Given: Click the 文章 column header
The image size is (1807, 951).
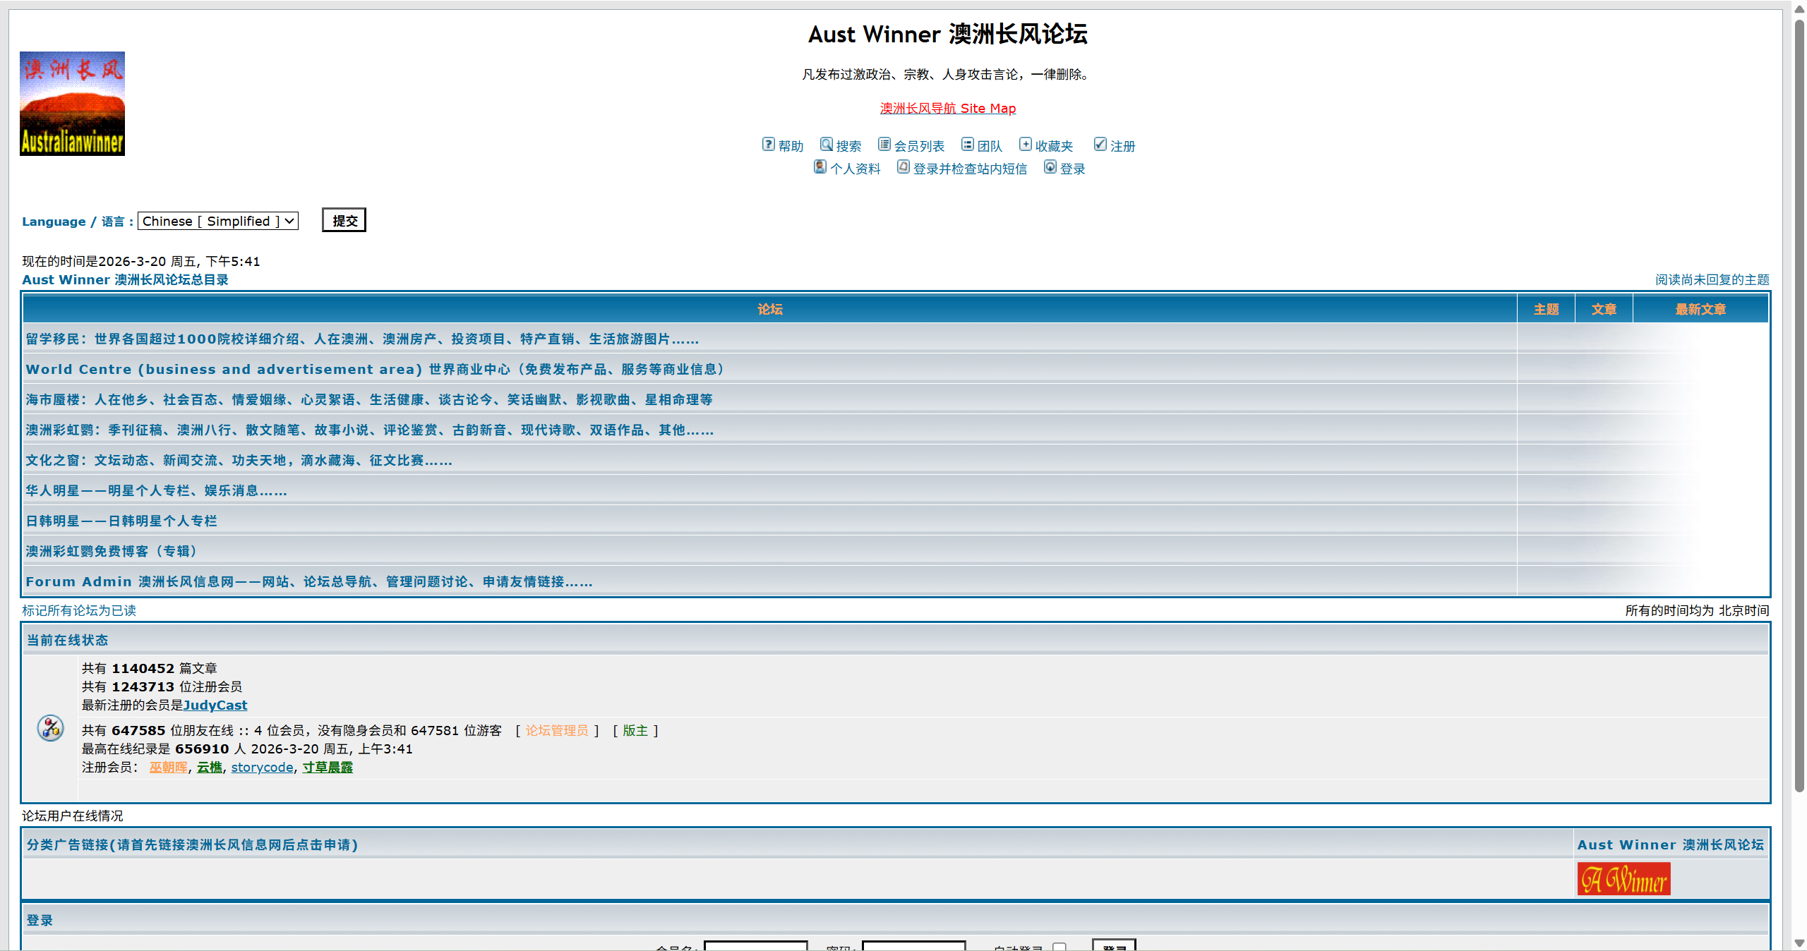Looking at the screenshot, I should point(1604,309).
